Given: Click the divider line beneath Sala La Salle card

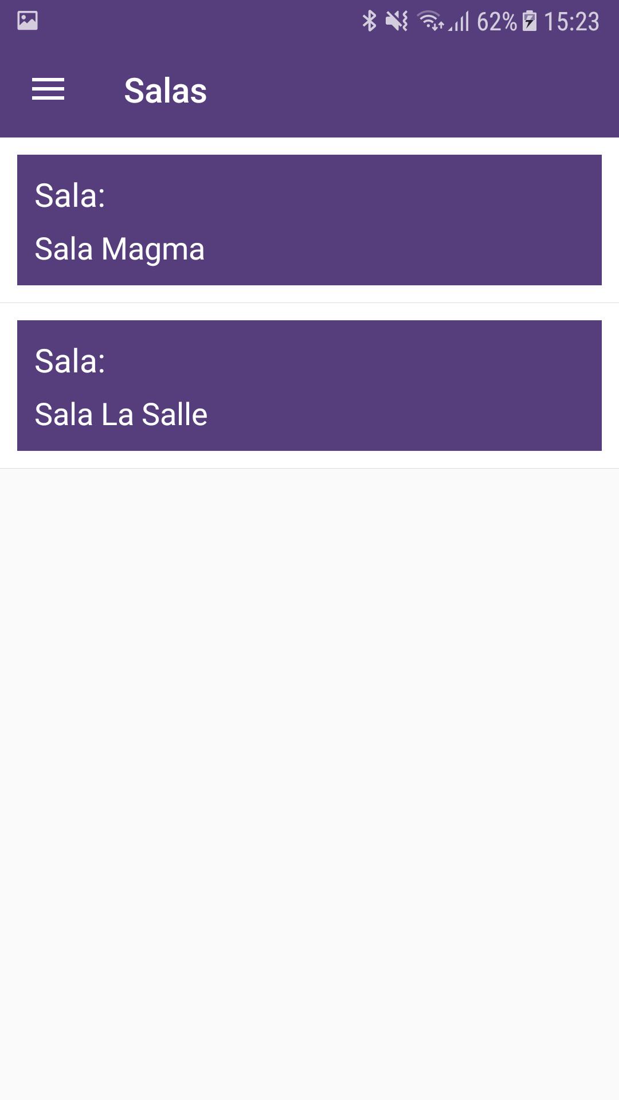Looking at the screenshot, I should pyautogui.click(x=309, y=468).
